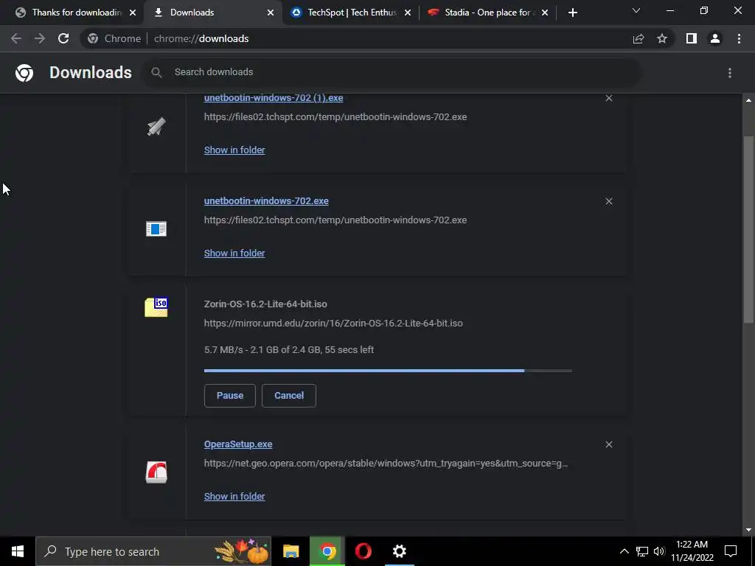Open the Chrome profile icon
755x566 pixels.
pyautogui.click(x=715, y=38)
